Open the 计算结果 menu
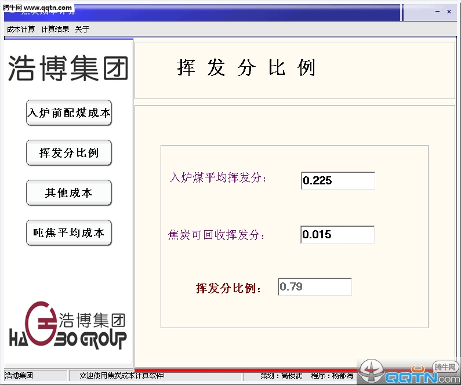The width and height of the screenshot is (461, 385). (x=55, y=29)
